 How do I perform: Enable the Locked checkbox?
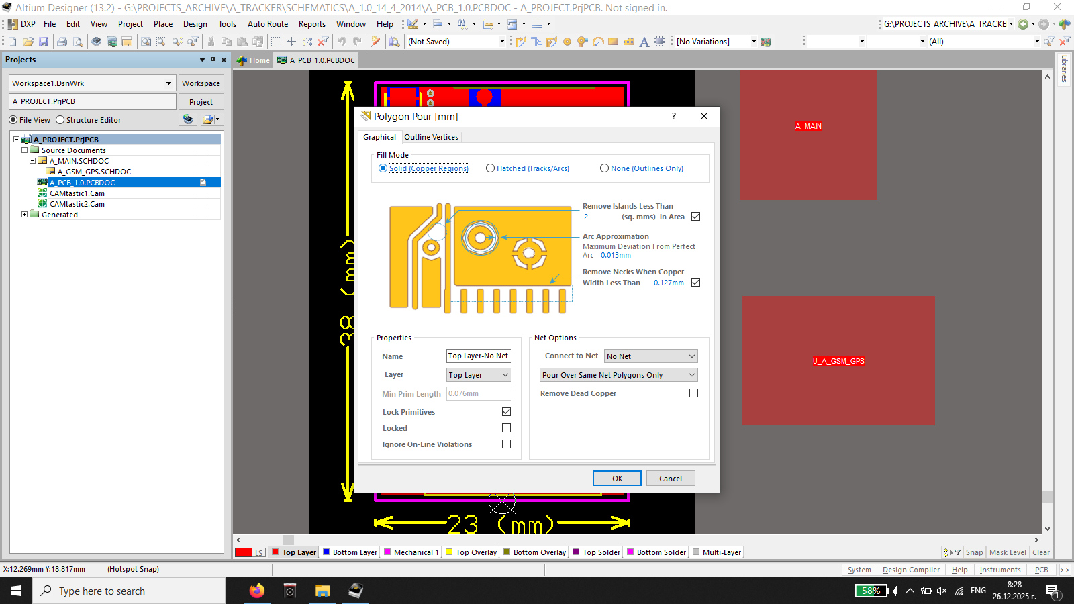click(506, 428)
